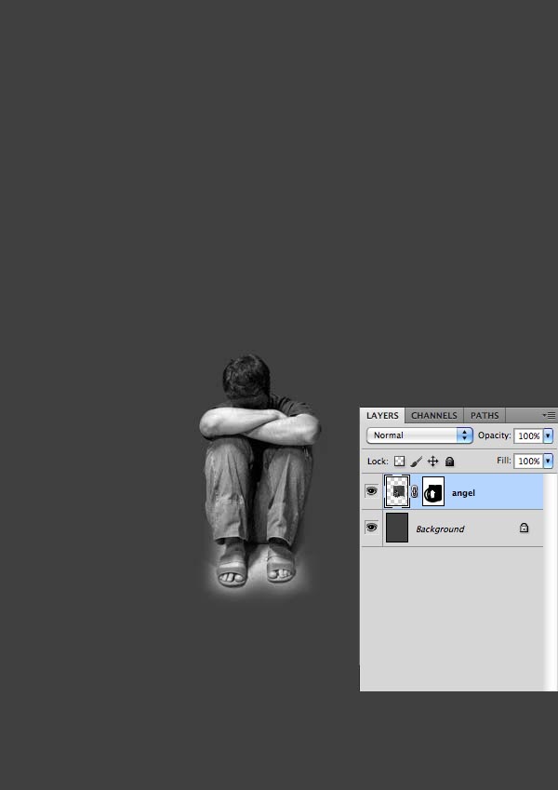This screenshot has height=790, width=558.
Task: Click the lock position move icon
Action: 432,461
